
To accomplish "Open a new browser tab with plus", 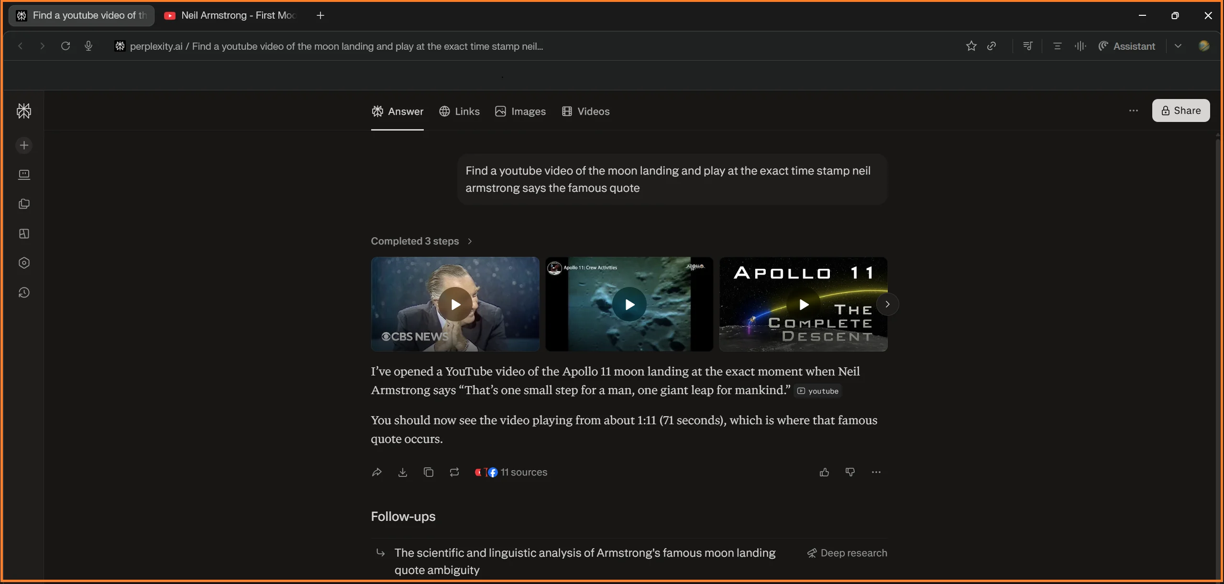I will point(320,15).
